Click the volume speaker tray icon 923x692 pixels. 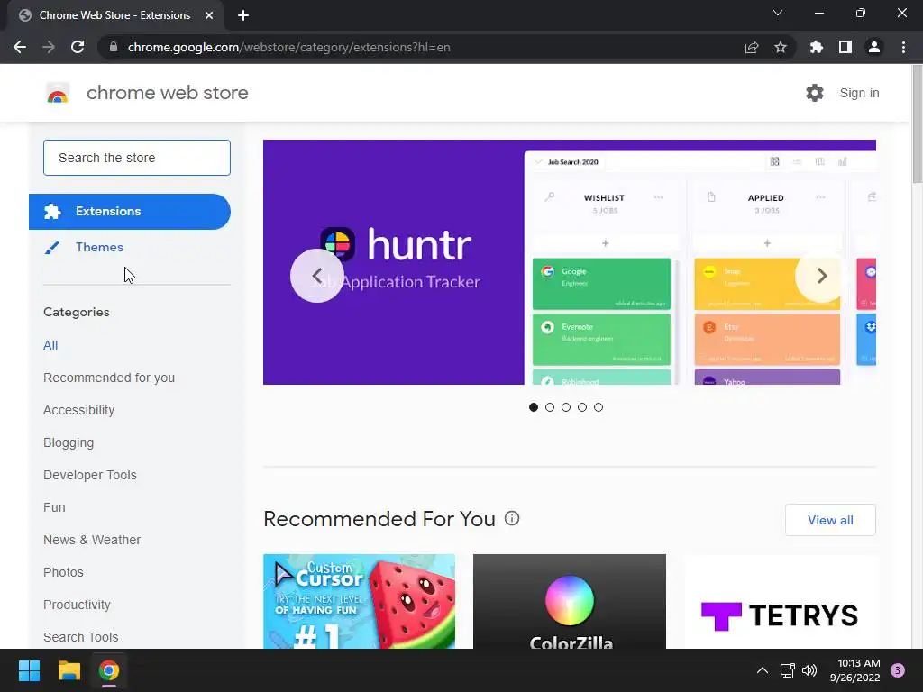coord(809,670)
